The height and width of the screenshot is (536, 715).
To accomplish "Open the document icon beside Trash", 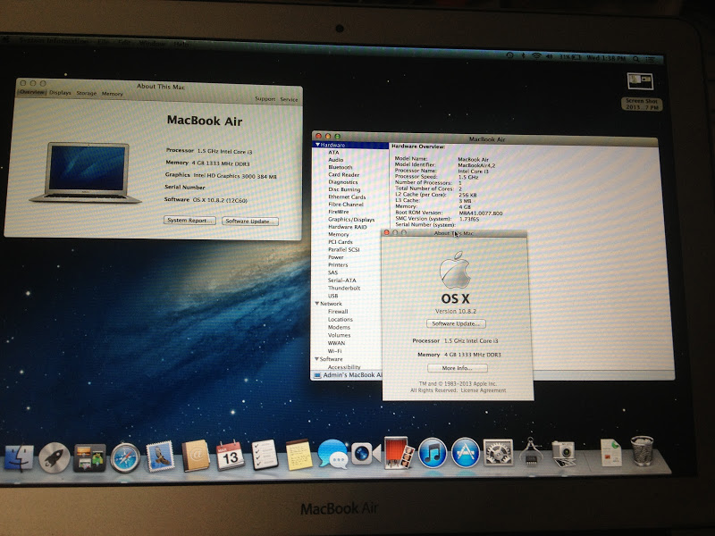I will click(x=611, y=453).
